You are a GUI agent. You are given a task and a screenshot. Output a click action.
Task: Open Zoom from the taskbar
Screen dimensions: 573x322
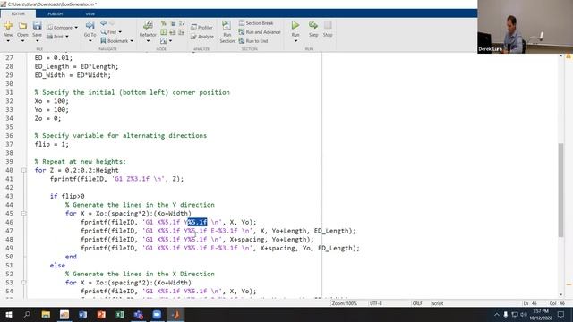tap(157, 314)
